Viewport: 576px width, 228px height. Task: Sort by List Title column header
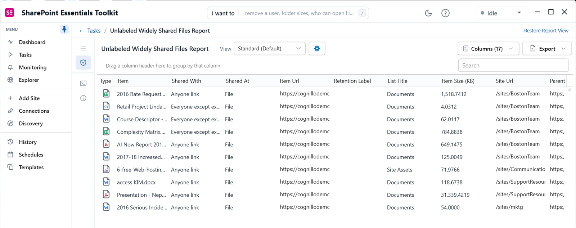click(x=397, y=81)
